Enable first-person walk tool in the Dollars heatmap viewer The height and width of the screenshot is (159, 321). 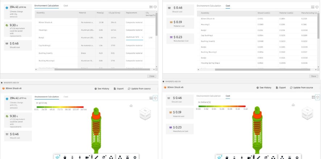pos(242,157)
